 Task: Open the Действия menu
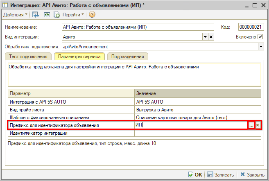click(16, 15)
